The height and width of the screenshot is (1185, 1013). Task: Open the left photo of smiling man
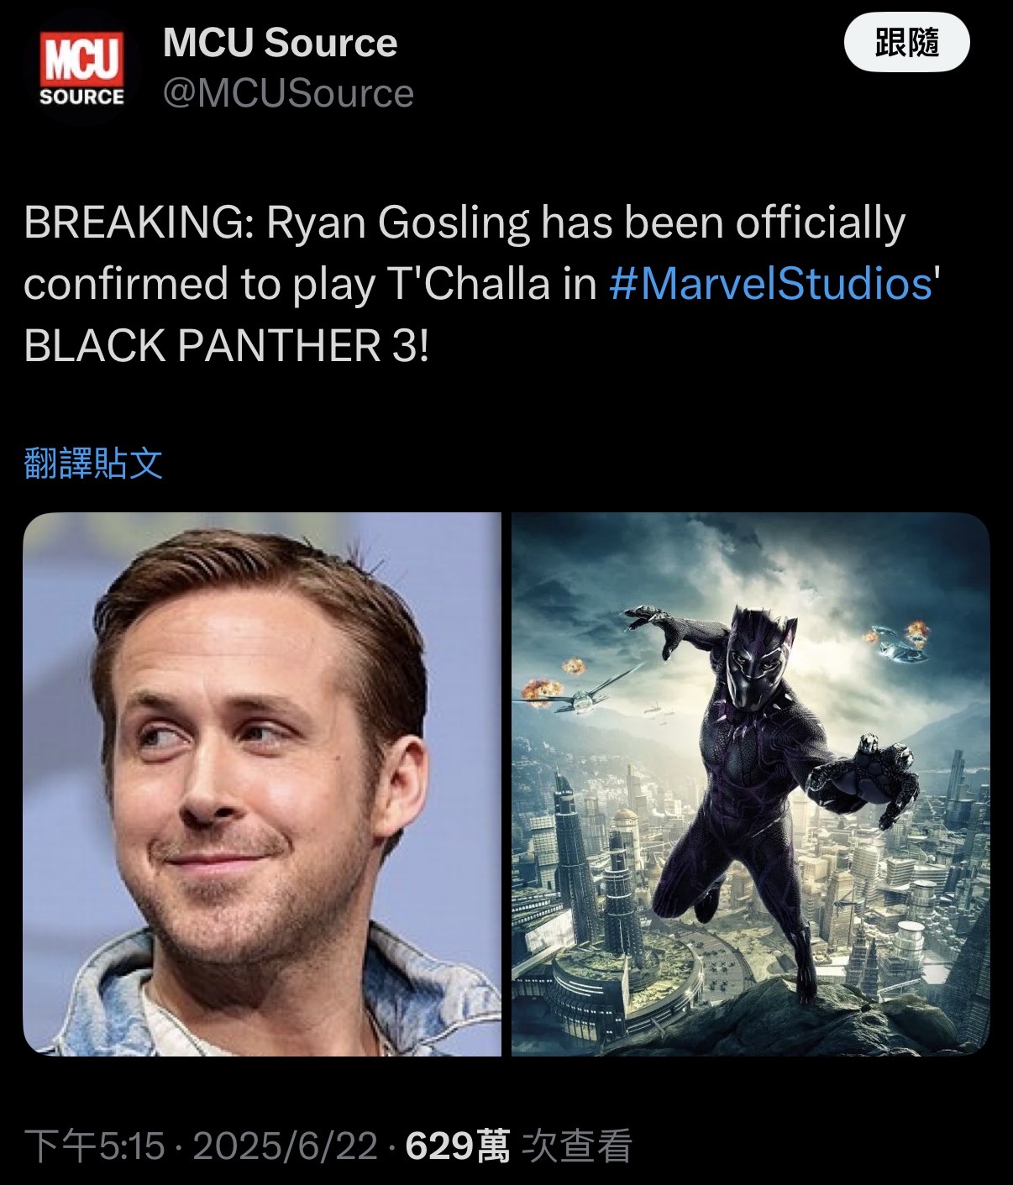click(262, 784)
